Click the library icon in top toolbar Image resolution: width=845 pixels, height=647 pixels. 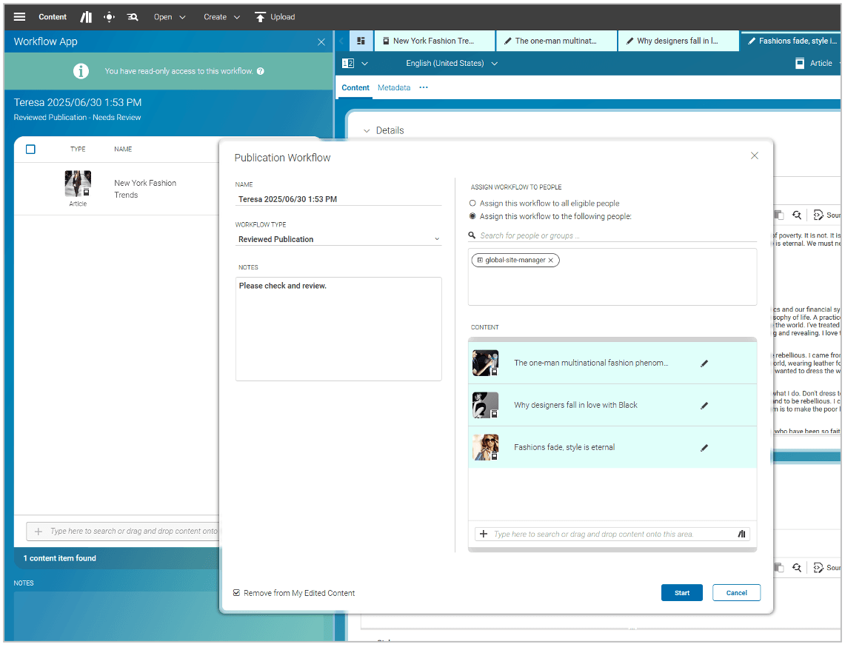tap(87, 17)
